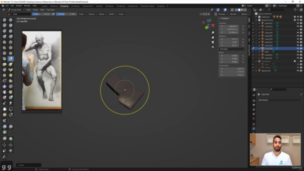Viewport: 304px width, 171px height.
Task: Open the Brush dropdown
Action: 82,14
